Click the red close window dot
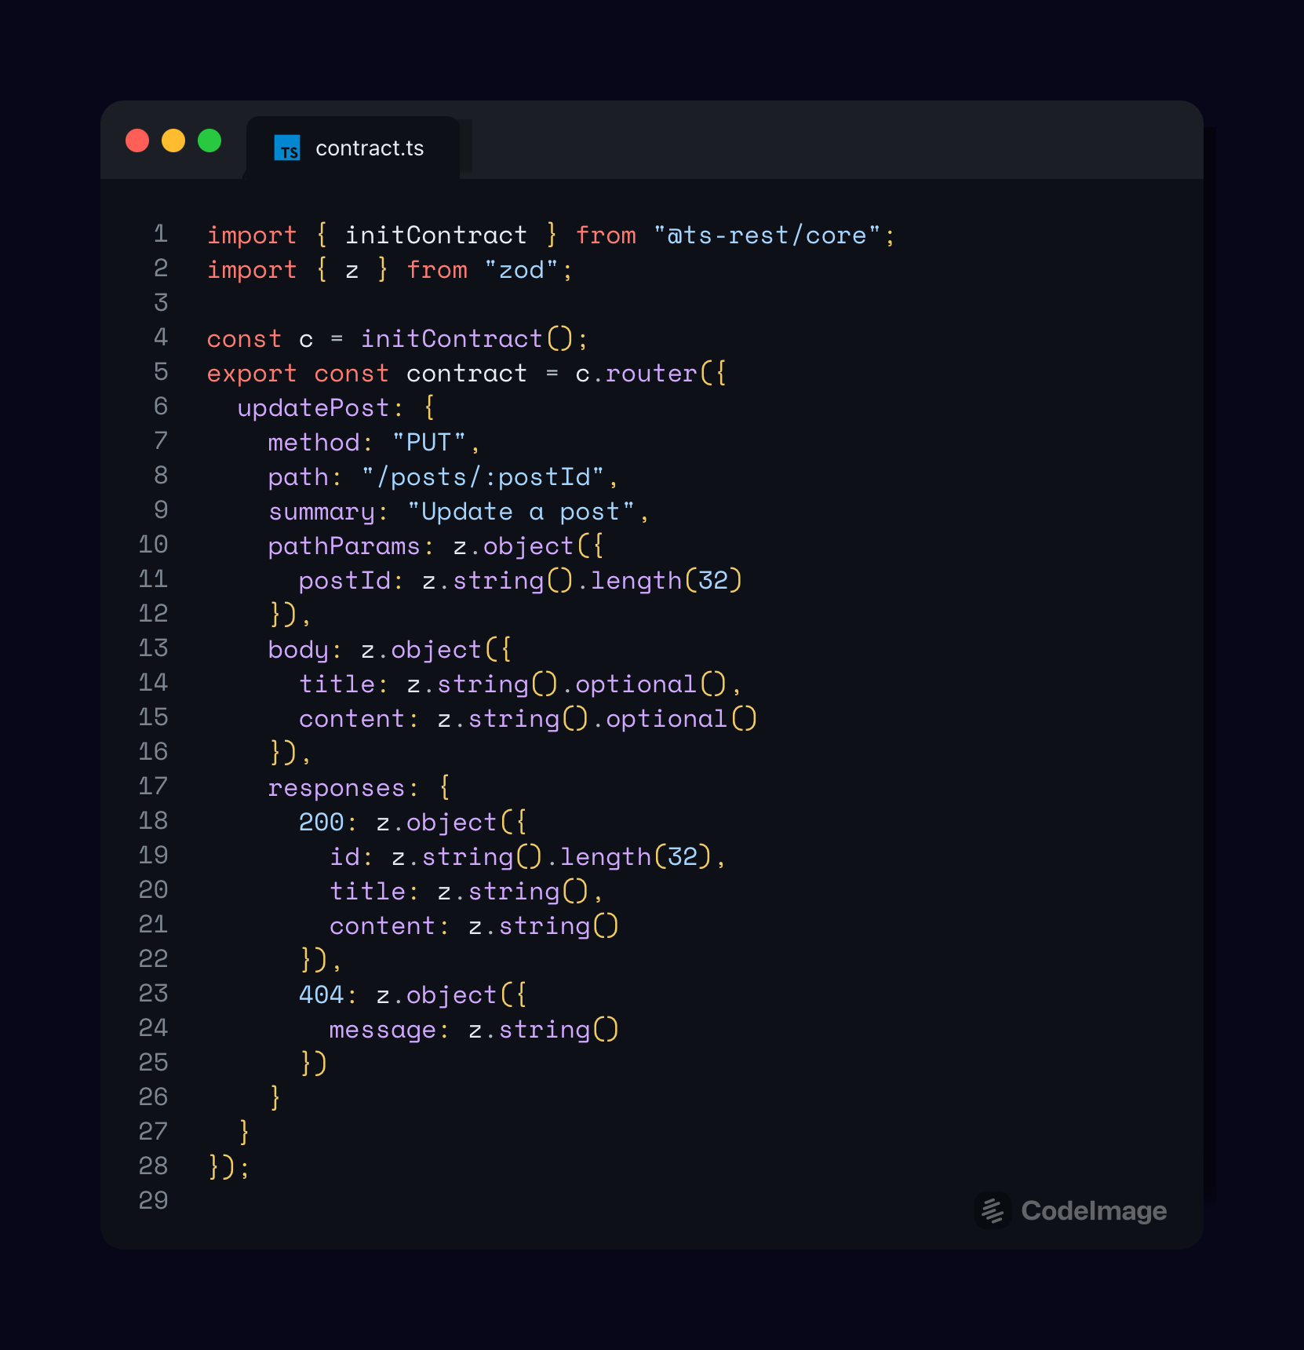 pyautogui.click(x=137, y=140)
